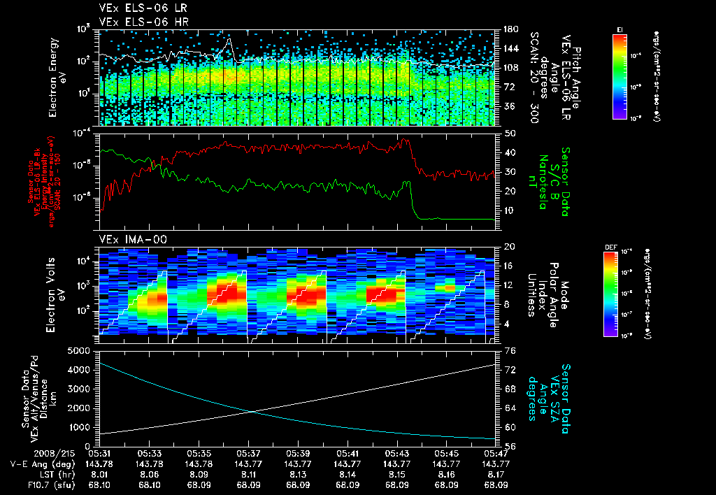716x495 pixels.
Task: Click the 05:47 time tick label
Action: click(496, 454)
